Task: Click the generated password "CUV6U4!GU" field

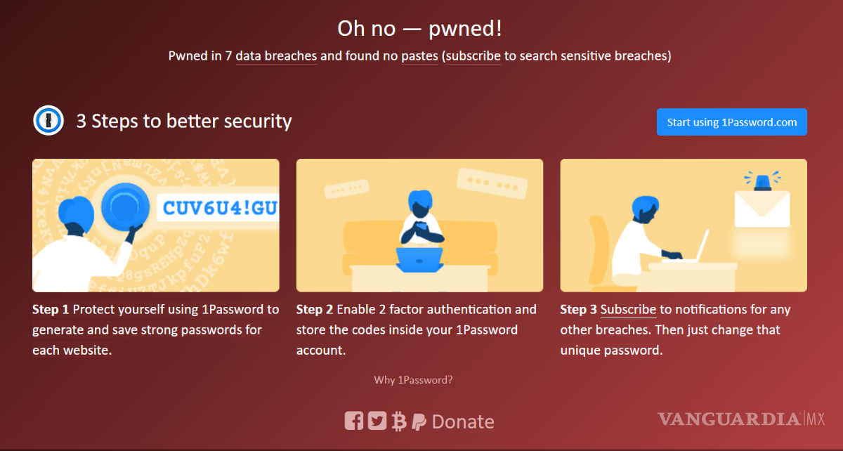Action: [x=217, y=208]
